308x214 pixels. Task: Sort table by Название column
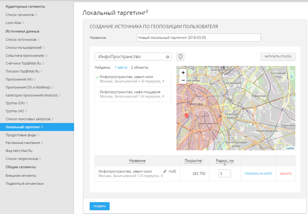click(x=137, y=161)
